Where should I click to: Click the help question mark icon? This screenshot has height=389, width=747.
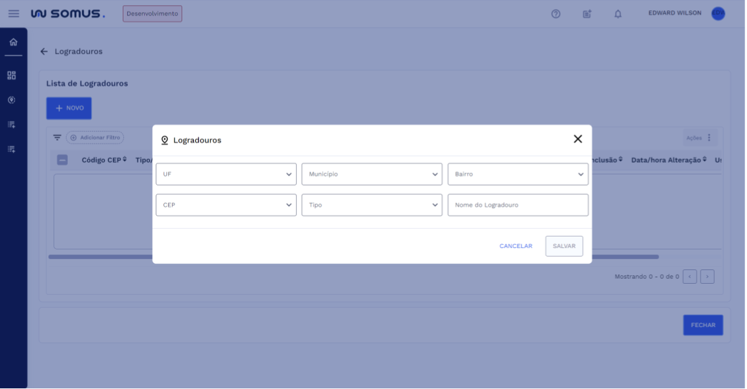(556, 14)
